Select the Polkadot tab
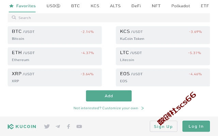The height and width of the screenshot is (136, 218). pyautogui.click(x=181, y=6)
